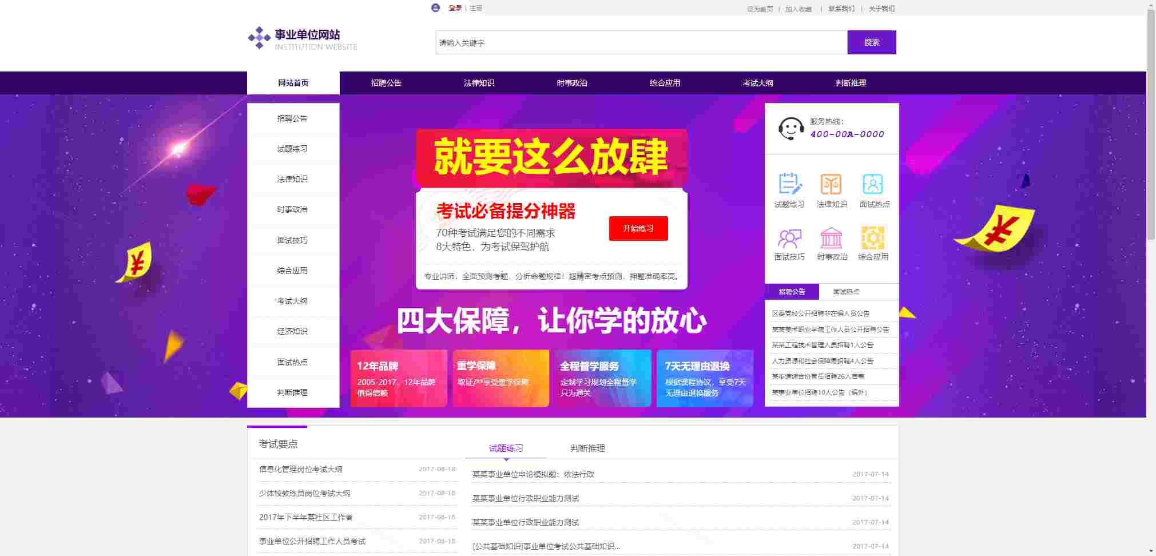Select 综合应用 in the left sidebar
The height and width of the screenshot is (556, 1156).
[293, 271]
